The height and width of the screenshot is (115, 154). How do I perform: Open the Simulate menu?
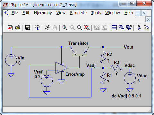pyautogui.click(x=78, y=13)
